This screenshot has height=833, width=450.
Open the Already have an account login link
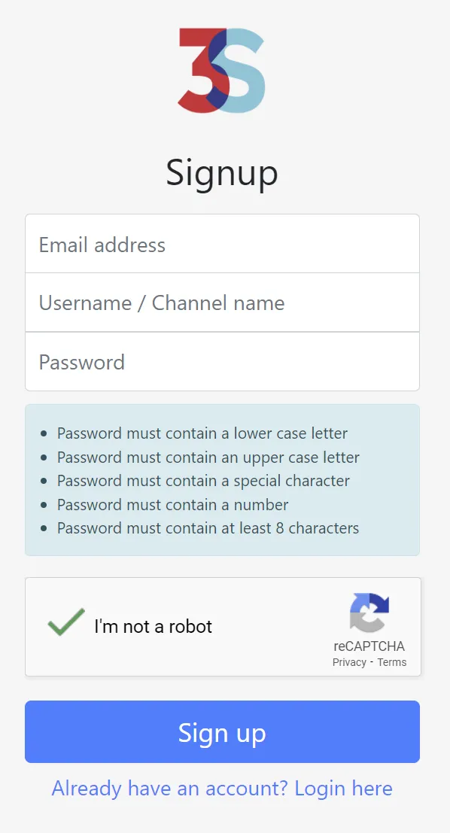coord(222,789)
